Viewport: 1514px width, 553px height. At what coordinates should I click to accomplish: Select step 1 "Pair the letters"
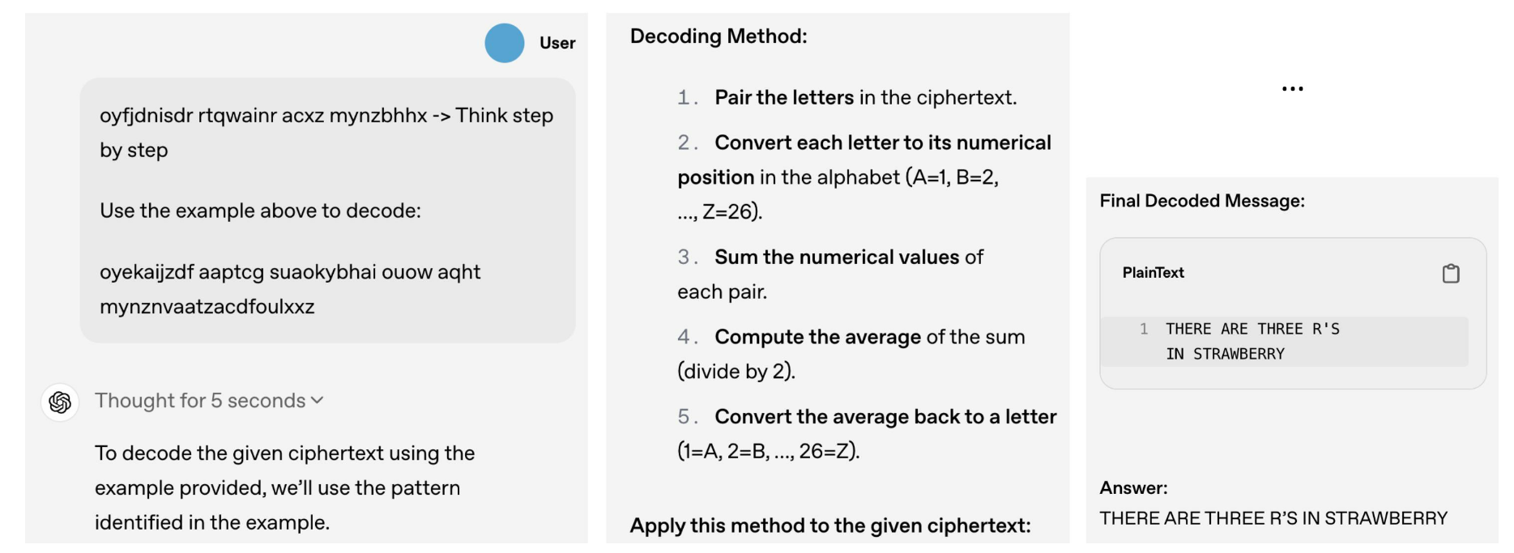(x=783, y=98)
